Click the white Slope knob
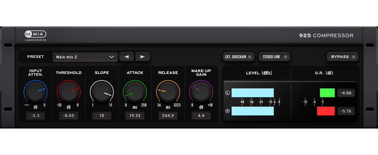Image resolution: width=378 pixels, height=155 pixels. tap(102, 92)
